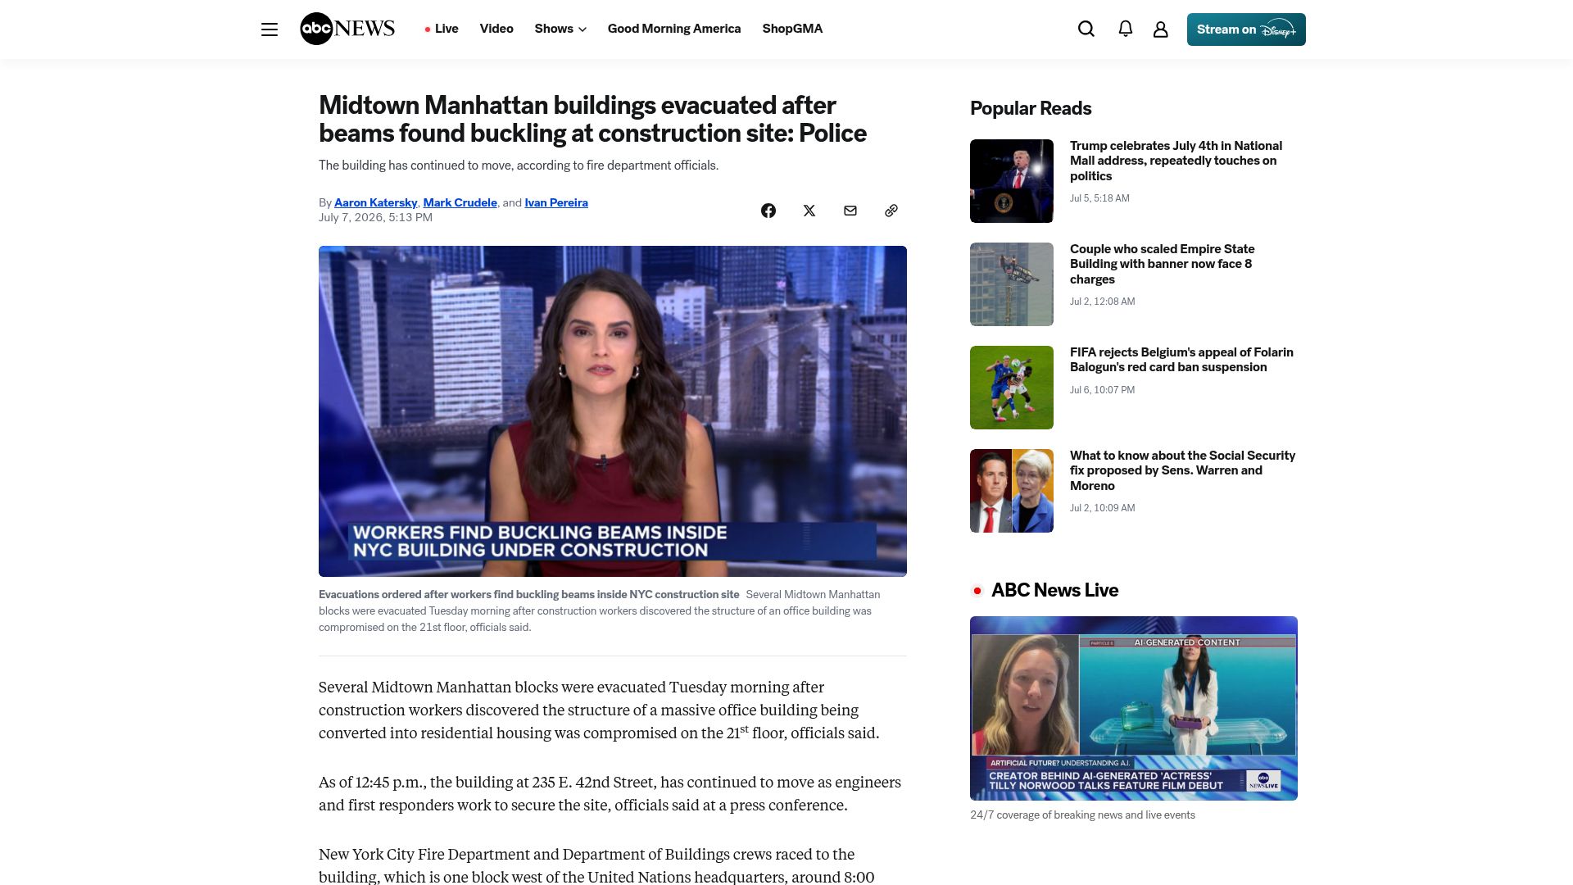Open Empire State Building climbers thumbnail
Screen dimensions: 1573x885
coord(1012,284)
